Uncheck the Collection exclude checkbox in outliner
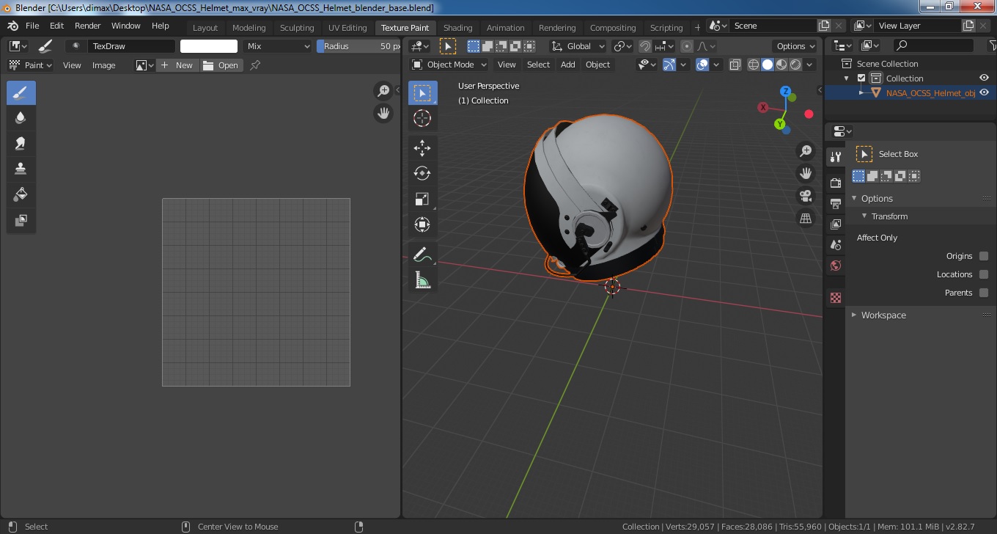This screenshot has width=997, height=534. (x=861, y=78)
